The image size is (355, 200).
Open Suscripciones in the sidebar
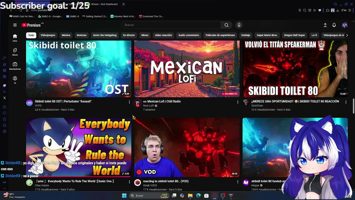[15, 66]
